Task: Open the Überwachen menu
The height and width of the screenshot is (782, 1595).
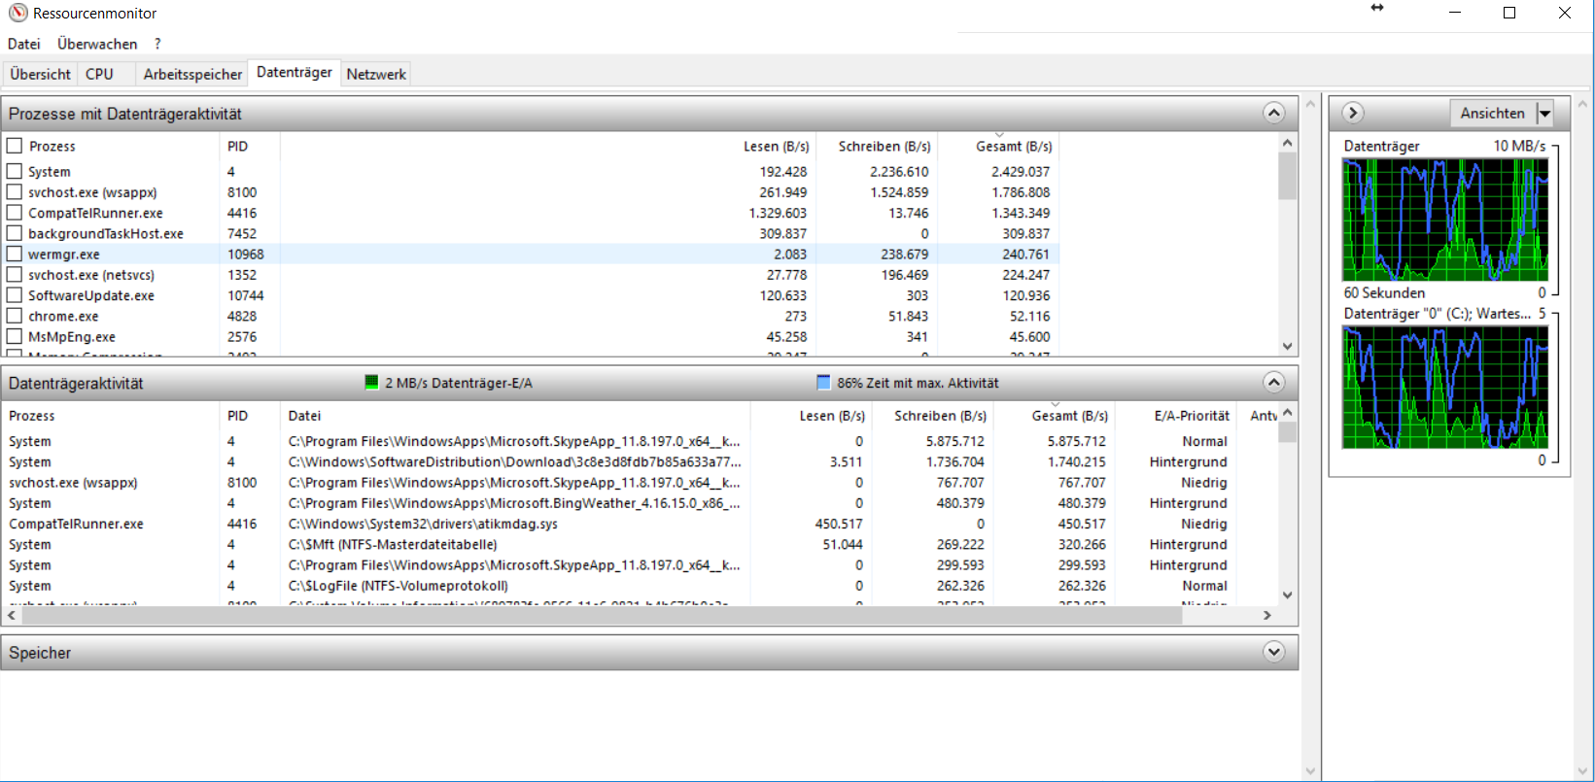Action: point(97,44)
